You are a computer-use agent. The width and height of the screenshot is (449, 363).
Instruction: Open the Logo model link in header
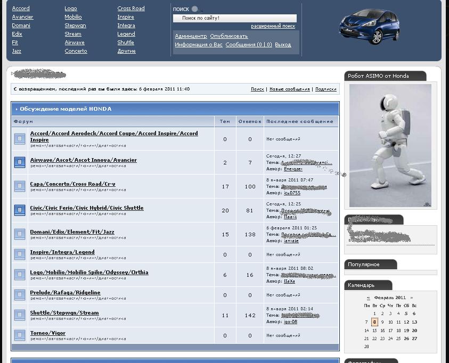[71, 9]
